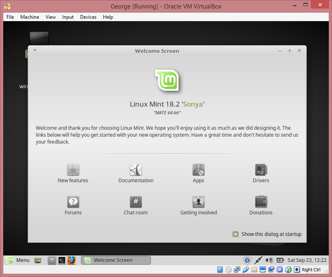This screenshot has height=277, width=332.
Task: Click Welcome Screen taskbar window button
Action: (x=116, y=260)
